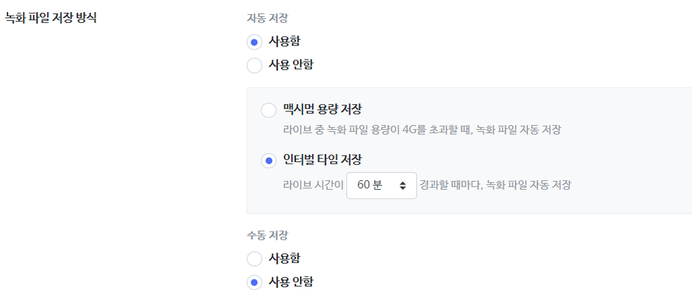Click the 사용 안함 text label under 수동 저장
This screenshot has width=692, height=304.
click(x=291, y=281)
